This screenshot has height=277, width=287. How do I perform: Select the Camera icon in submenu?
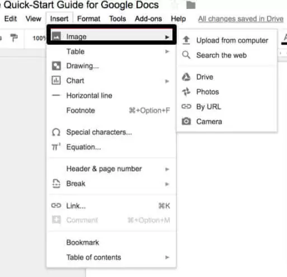(x=186, y=121)
